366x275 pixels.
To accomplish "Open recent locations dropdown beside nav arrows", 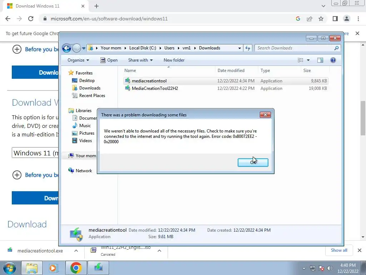I will tap(84, 48).
